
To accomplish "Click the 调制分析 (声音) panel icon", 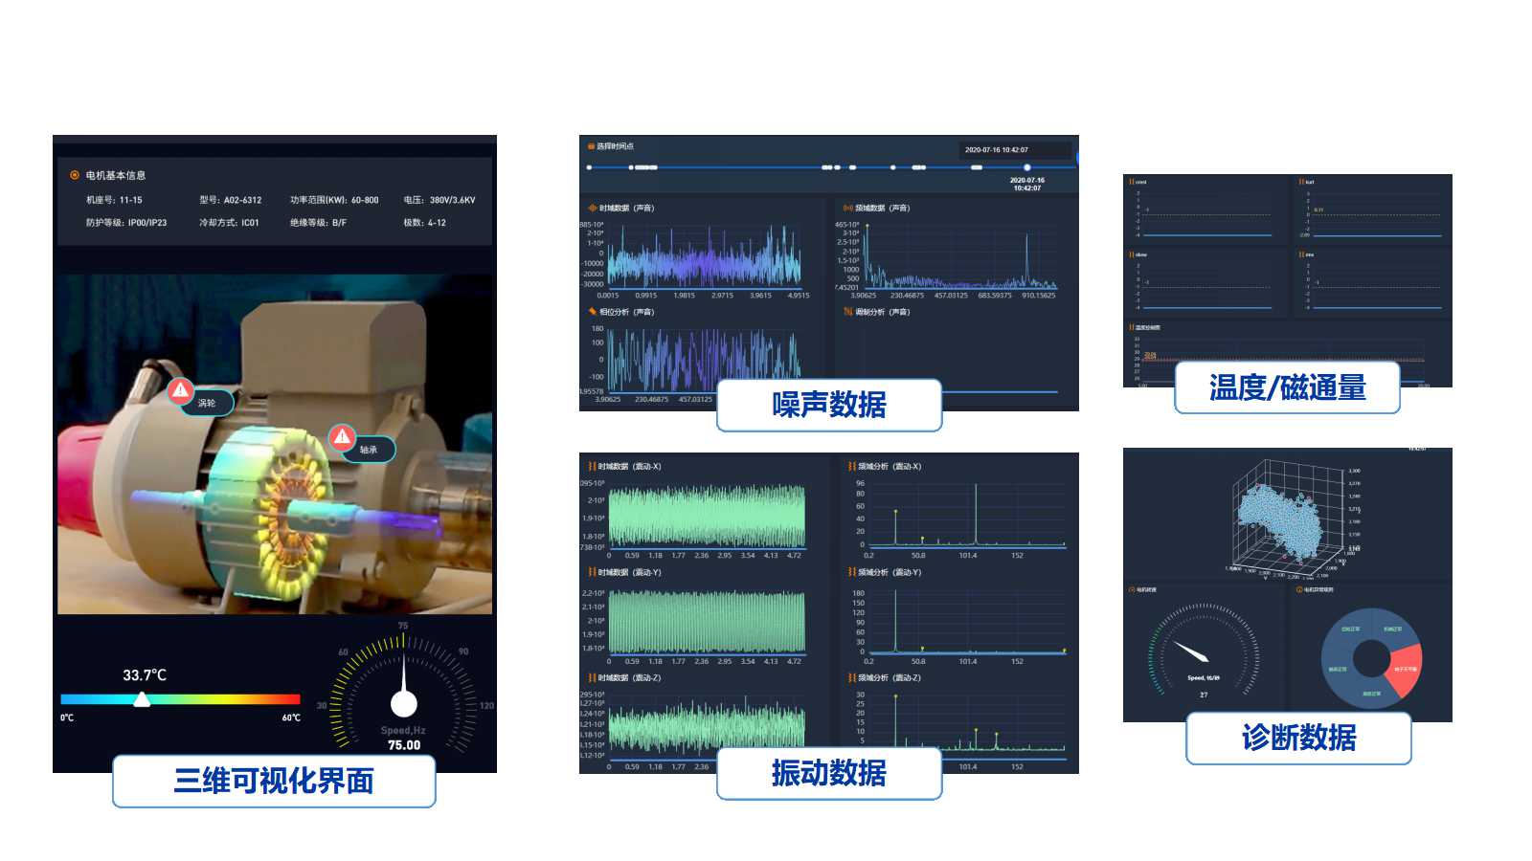I will (x=847, y=312).
